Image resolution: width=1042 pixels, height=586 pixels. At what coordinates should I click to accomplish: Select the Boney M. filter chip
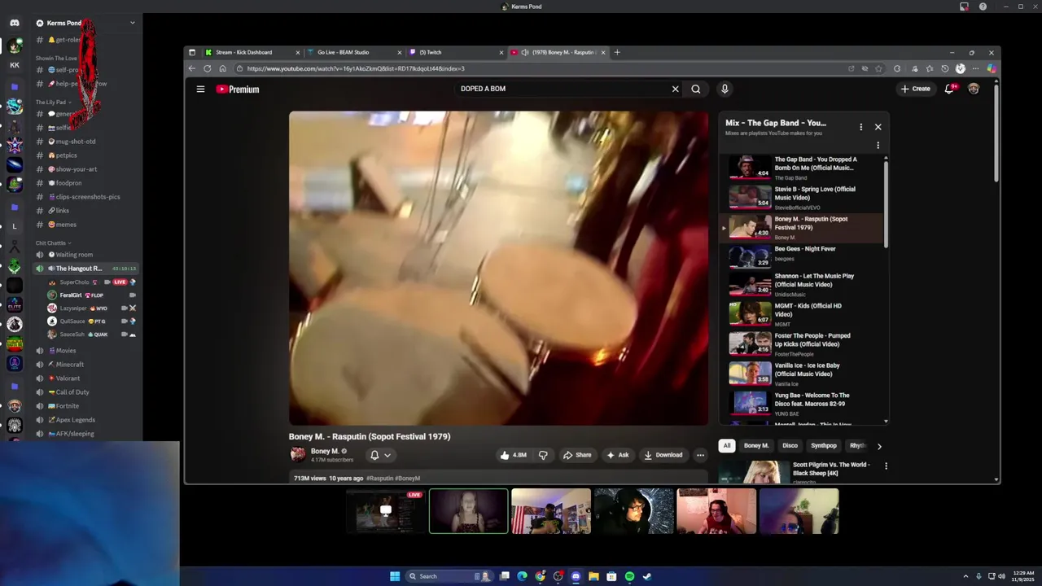(755, 446)
